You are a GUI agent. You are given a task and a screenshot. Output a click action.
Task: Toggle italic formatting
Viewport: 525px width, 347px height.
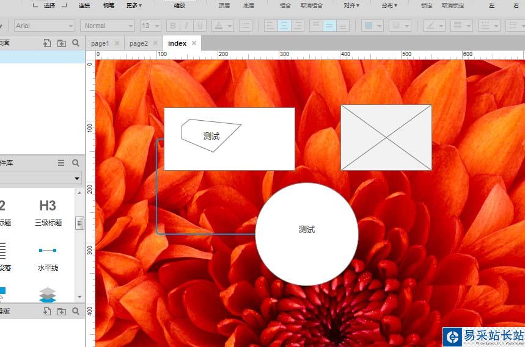click(x=186, y=26)
